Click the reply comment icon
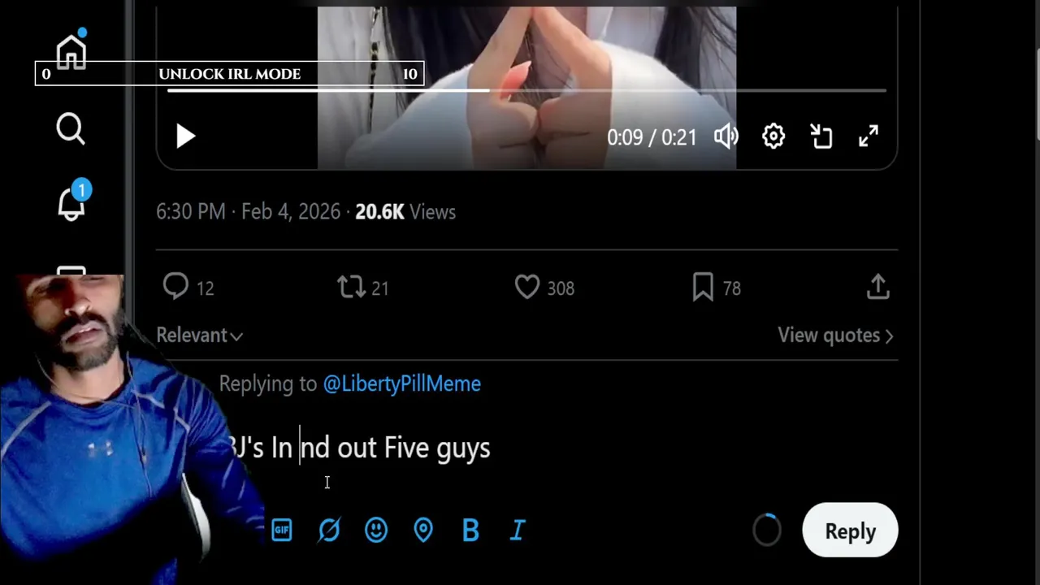 (x=175, y=287)
